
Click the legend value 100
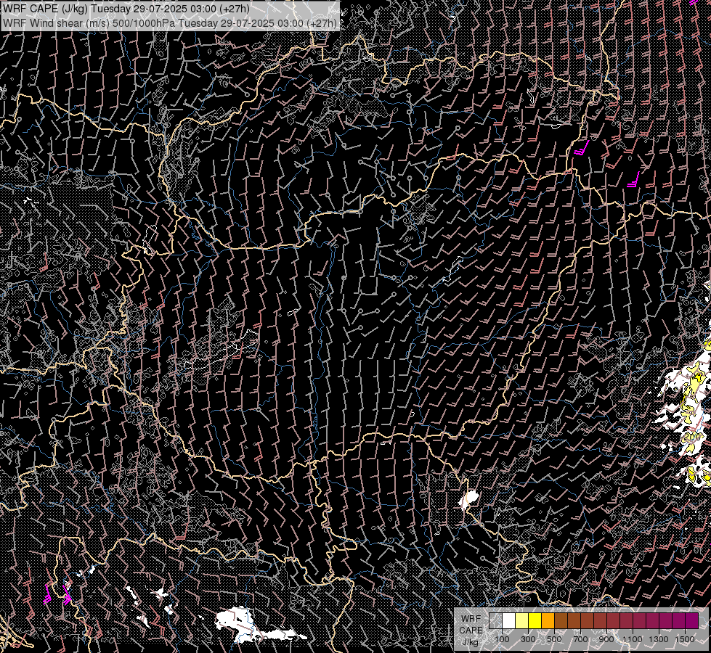point(502,639)
